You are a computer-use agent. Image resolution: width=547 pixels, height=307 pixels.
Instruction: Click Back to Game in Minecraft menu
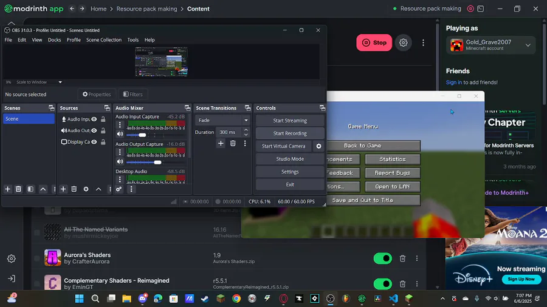coord(373,146)
